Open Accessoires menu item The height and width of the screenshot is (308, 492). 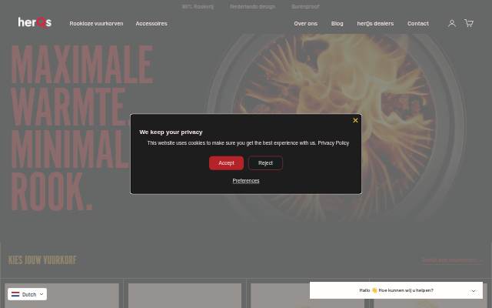pyautogui.click(x=151, y=24)
